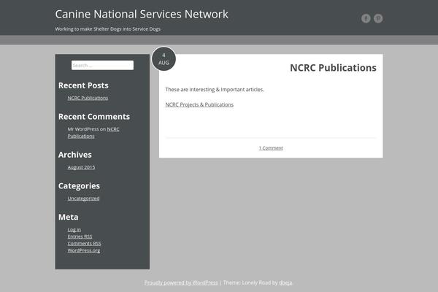438x292 pixels.
Task: Open the Entries RSS feed
Action: point(80,237)
